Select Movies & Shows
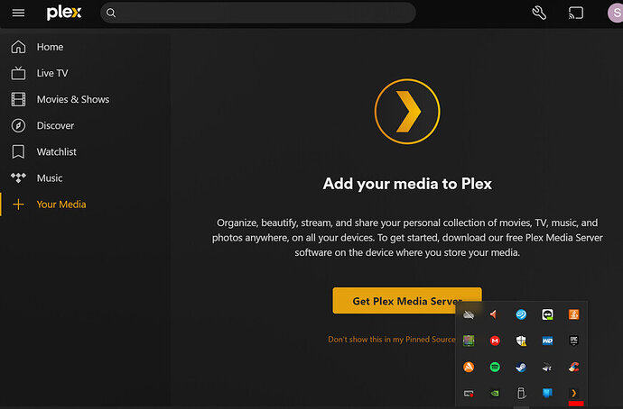623x409 pixels. click(x=72, y=99)
